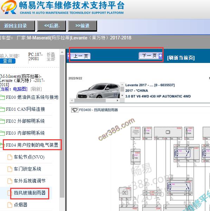Expand FE00 燃油供应系统与接地 folder
Viewport: 210px width, 211px height.
[x=32, y=97]
